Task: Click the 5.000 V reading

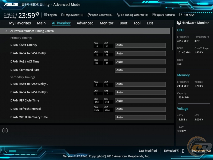Action: 199,120
